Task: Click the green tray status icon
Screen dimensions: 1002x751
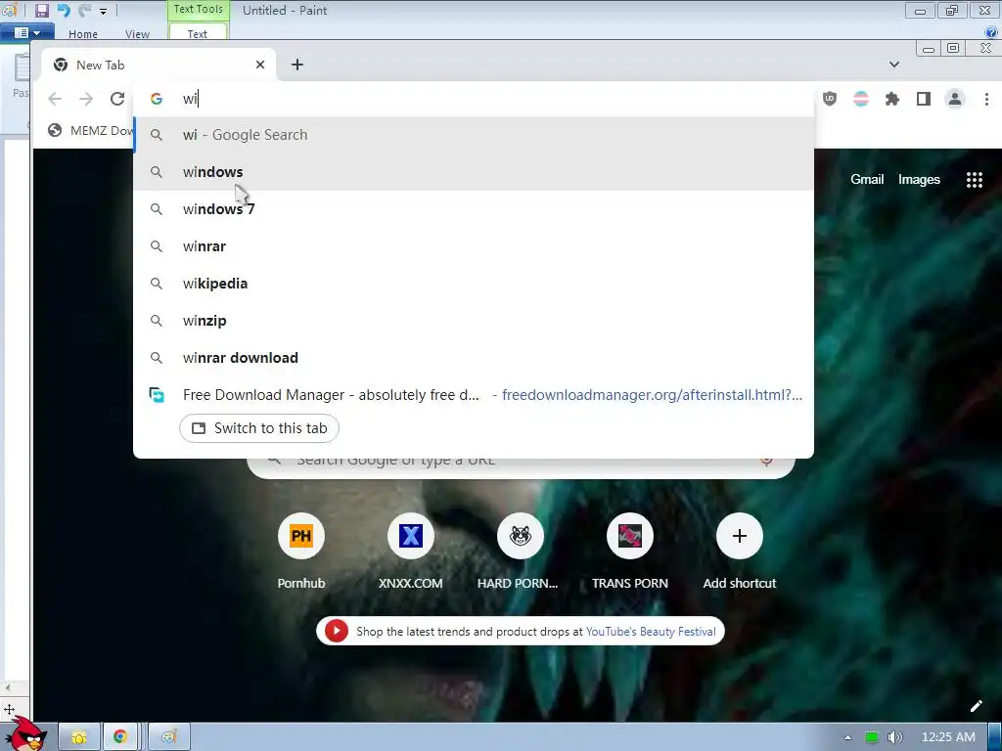Action: [x=872, y=737]
